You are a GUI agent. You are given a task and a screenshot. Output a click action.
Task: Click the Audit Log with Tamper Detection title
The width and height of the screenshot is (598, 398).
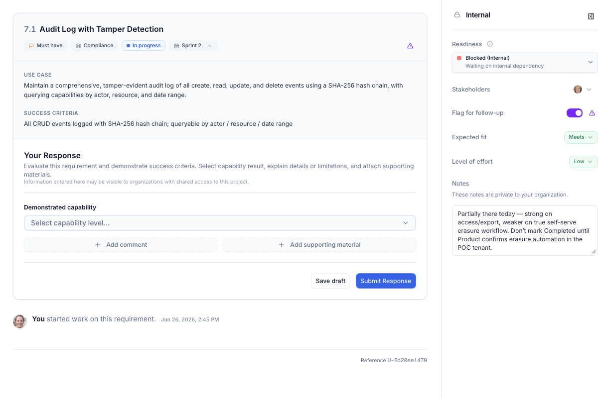(x=101, y=29)
